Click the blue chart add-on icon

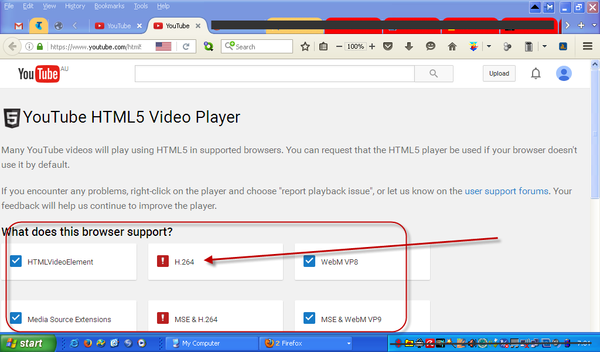(x=563, y=47)
